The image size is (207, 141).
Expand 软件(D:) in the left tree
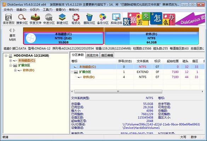(x=15, y=70)
